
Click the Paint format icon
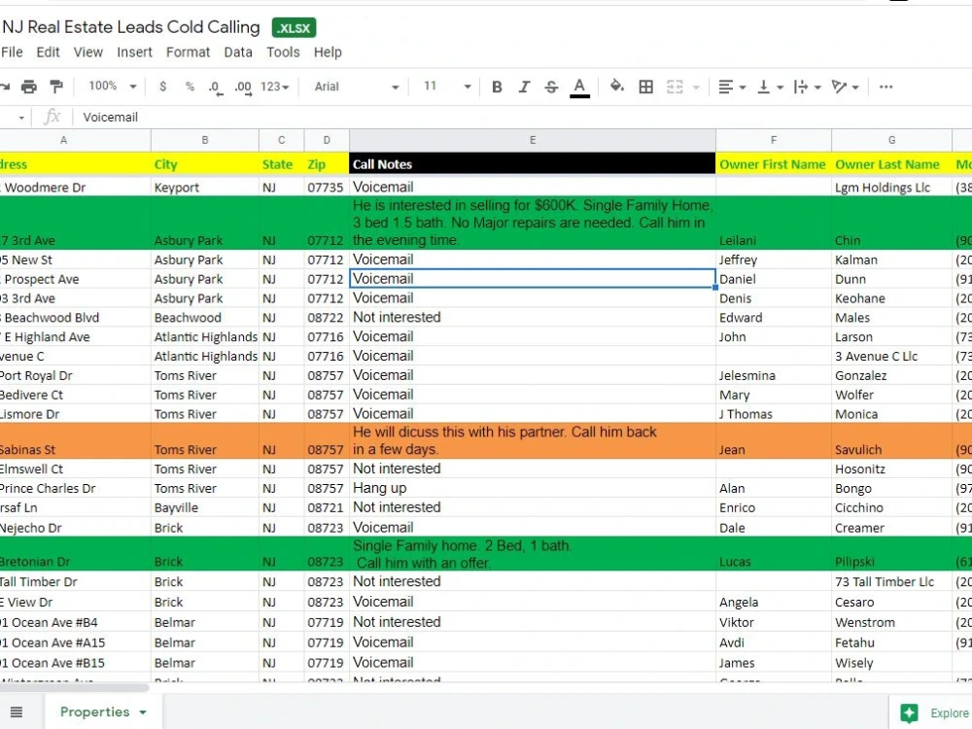tap(56, 87)
